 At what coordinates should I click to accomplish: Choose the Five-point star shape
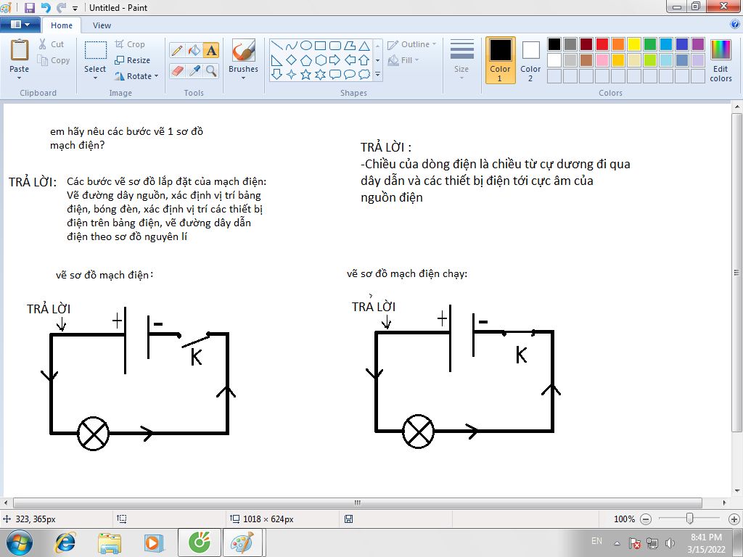coord(306,75)
